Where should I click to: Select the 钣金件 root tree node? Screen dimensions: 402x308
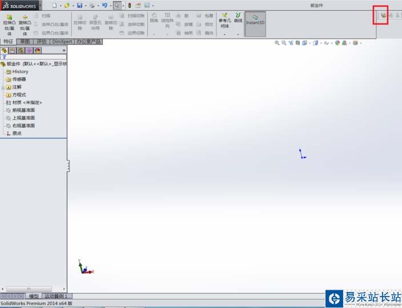tap(34, 64)
